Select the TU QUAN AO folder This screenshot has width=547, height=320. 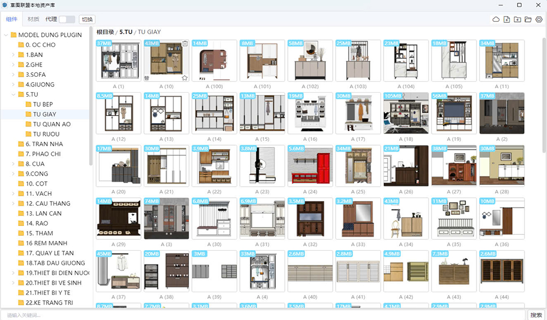(52, 124)
